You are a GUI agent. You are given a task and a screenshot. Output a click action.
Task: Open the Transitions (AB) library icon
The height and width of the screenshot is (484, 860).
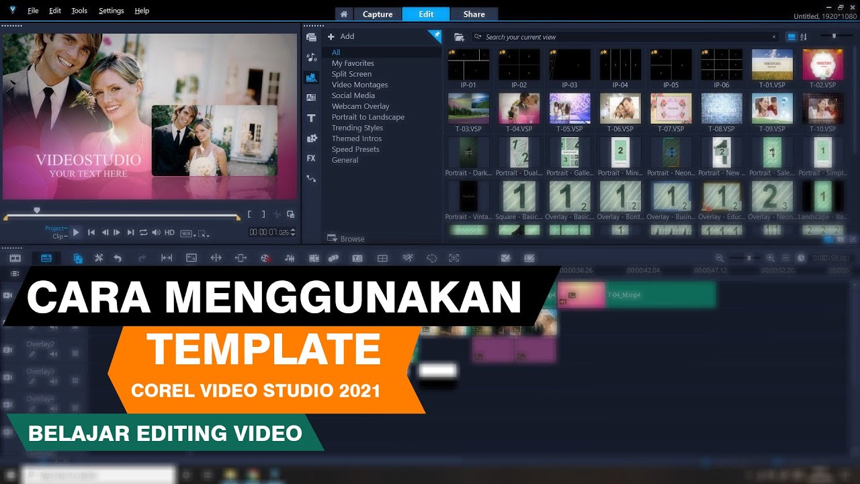pos(311,97)
